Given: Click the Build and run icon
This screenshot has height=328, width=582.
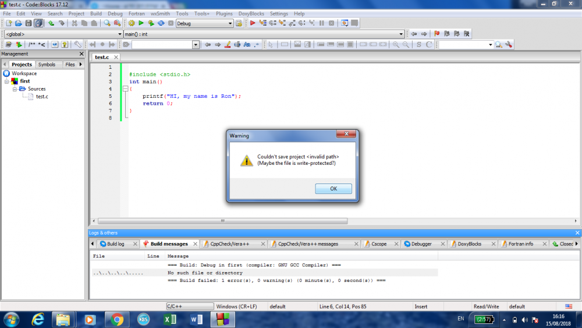Looking at the screenshot, I should [151, 23].
